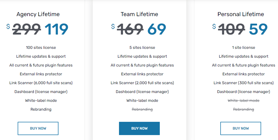
Task: Click strikethrough White-label mode in Personal plan
Action: point(243,101)
